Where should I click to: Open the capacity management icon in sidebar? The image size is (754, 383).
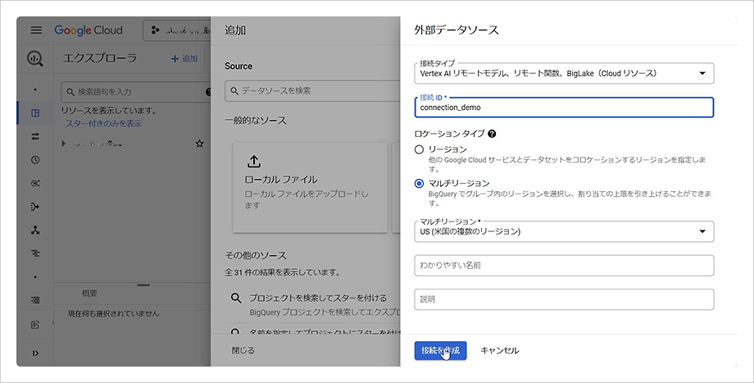point(35,253)
